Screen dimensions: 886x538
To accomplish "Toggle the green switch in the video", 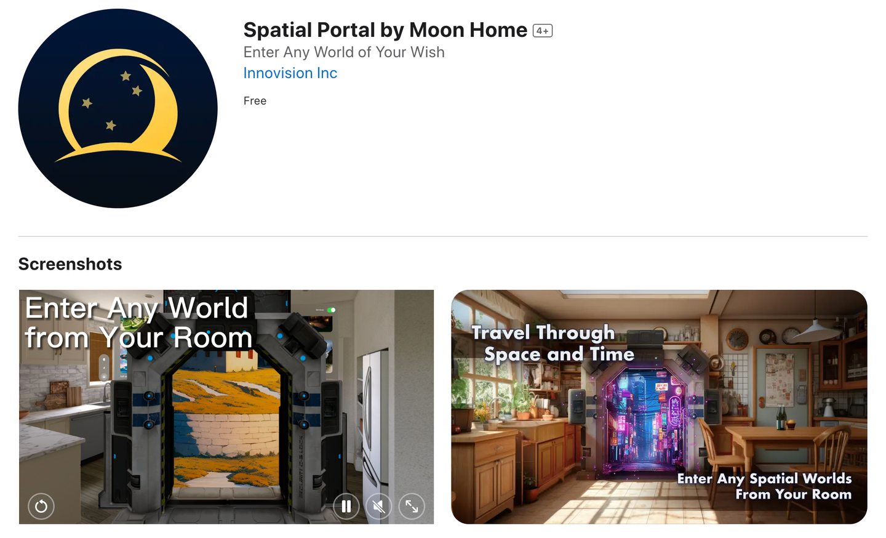I will point(331,310).
